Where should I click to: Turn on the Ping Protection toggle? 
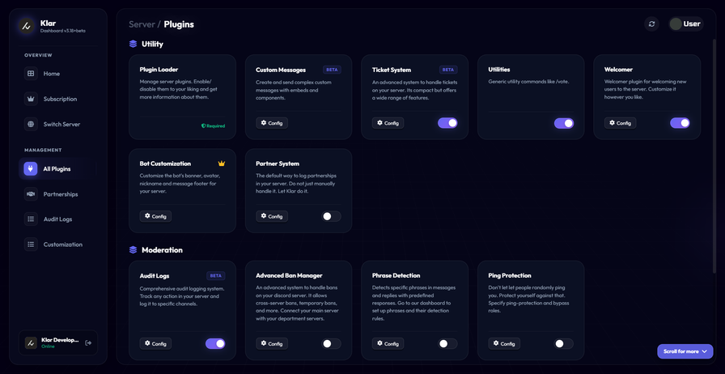563,343
